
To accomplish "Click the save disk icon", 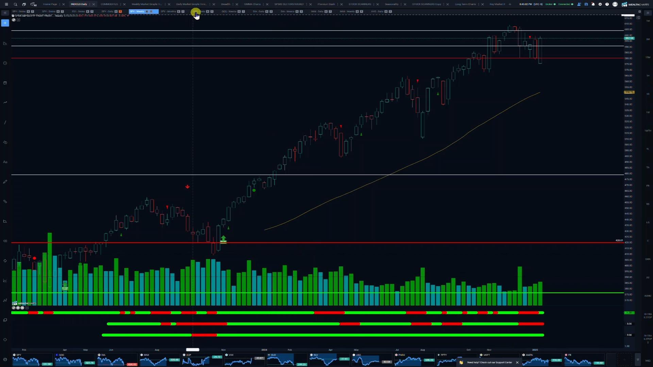I will (x=586, y=4).
